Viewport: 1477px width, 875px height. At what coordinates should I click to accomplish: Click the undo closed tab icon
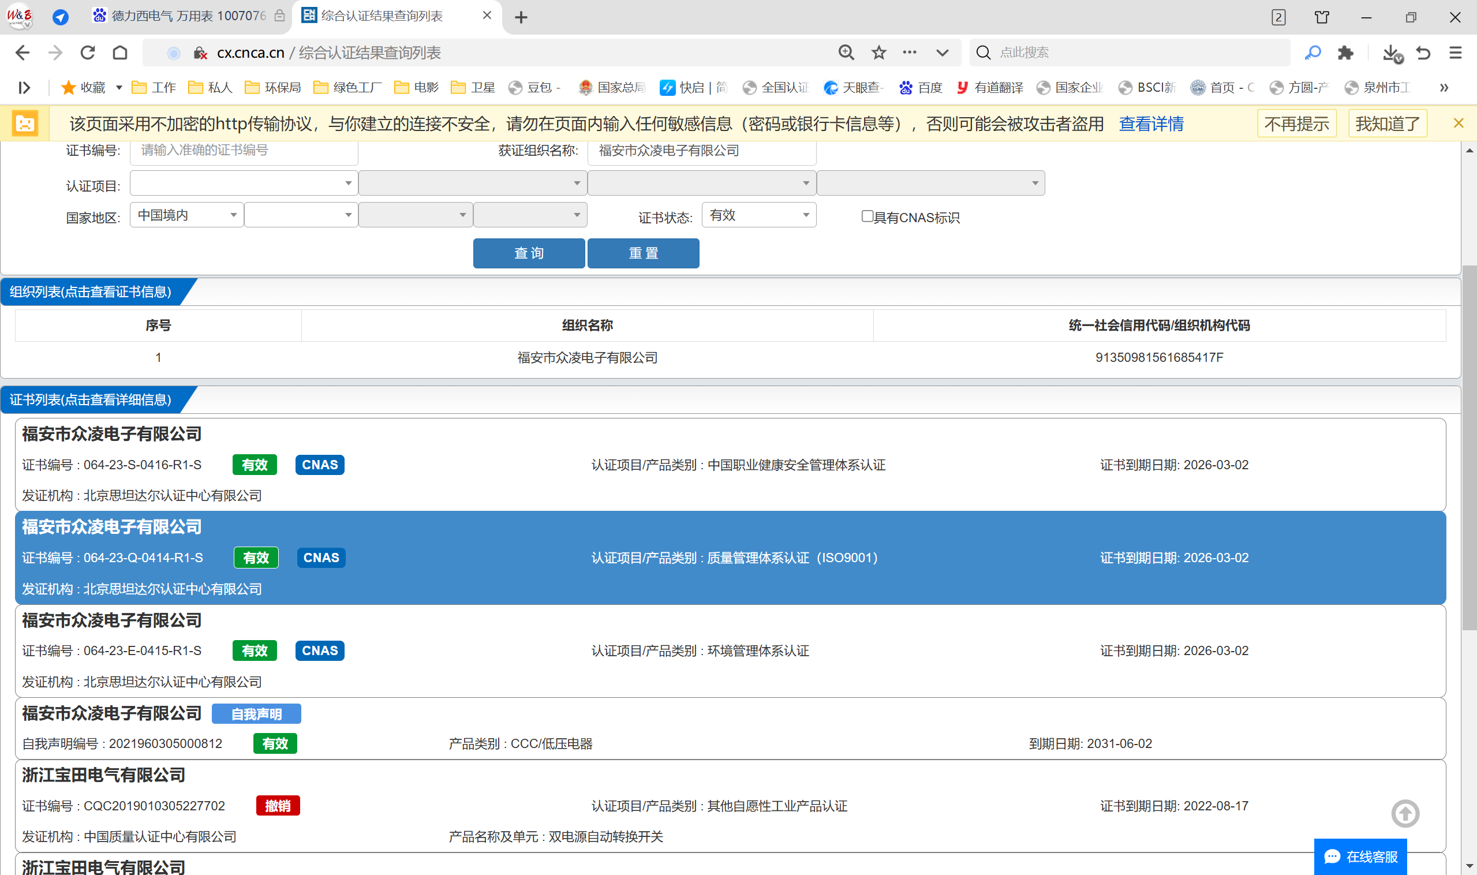pos(1423,53)
